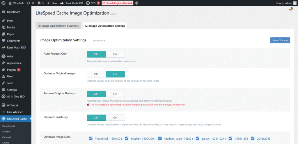Click the Save Changes button
Image resolution: width=298 pixels, height=144 pixels.
click(x=280, y=40)
